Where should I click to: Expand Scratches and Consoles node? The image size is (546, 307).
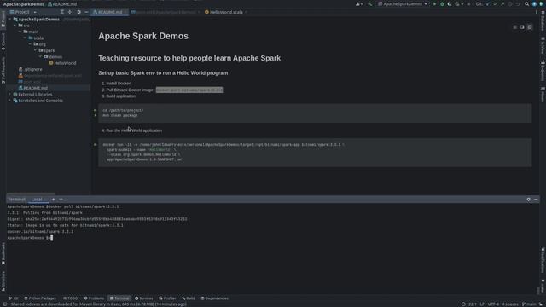coord(9,101)
